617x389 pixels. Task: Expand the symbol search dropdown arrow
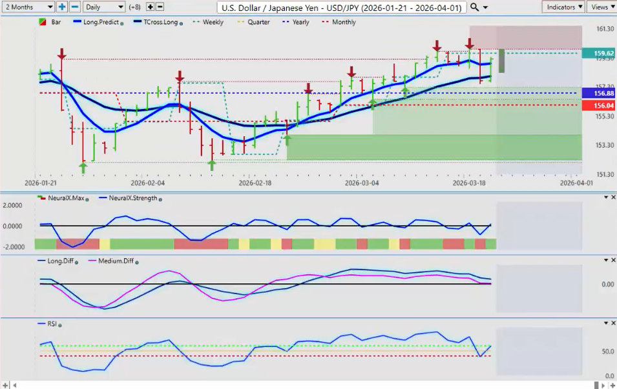485,6
